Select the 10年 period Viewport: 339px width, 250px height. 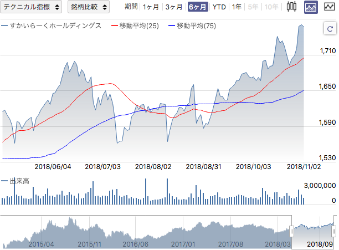(271, 7)
